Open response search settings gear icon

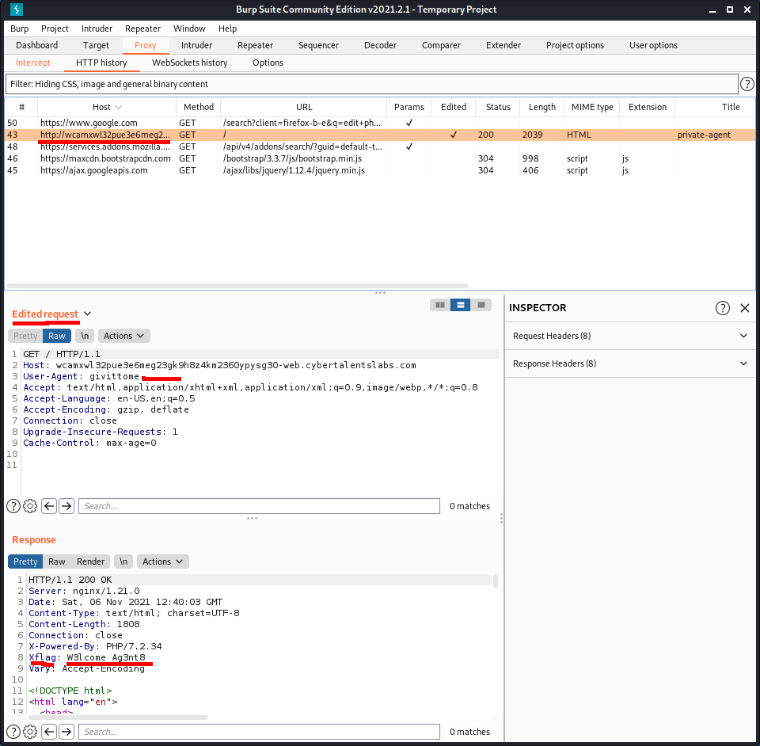point(30,732)
